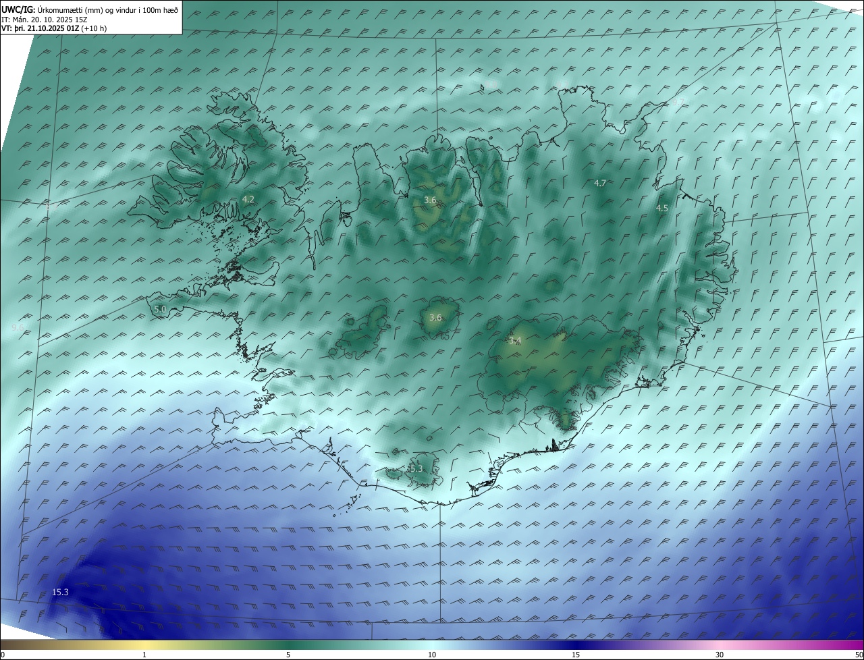Image resolution: width=864 pixels, height=660 pixels.
Task: Click the 30 tick label on the color scale
Action: (x=720, y=655)
